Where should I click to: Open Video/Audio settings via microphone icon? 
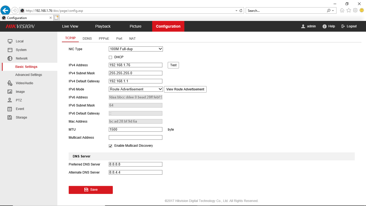click(x=10, y=83)
